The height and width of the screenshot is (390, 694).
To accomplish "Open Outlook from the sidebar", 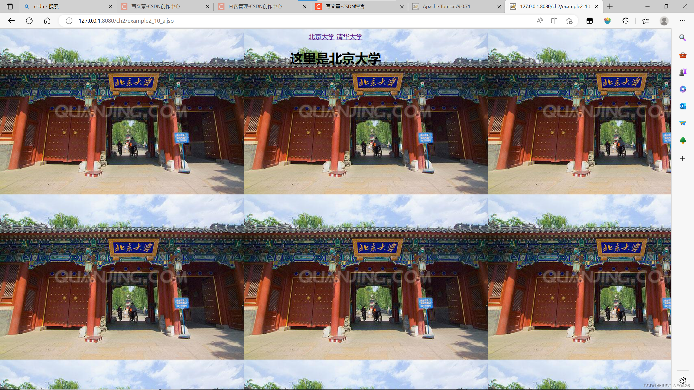I will (683, 106).
